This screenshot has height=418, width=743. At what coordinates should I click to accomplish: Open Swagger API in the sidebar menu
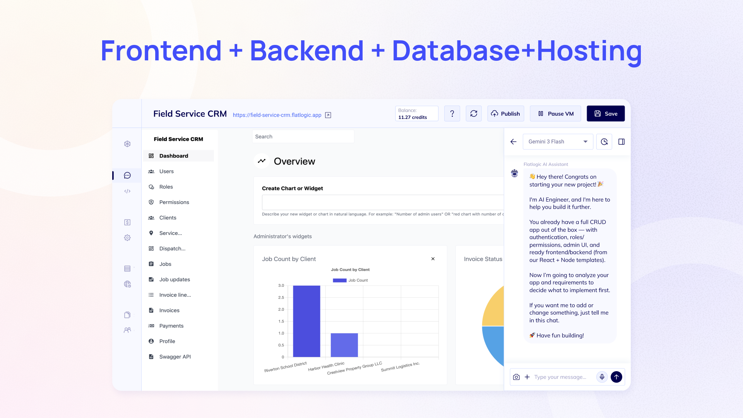(x=178, y=357)
